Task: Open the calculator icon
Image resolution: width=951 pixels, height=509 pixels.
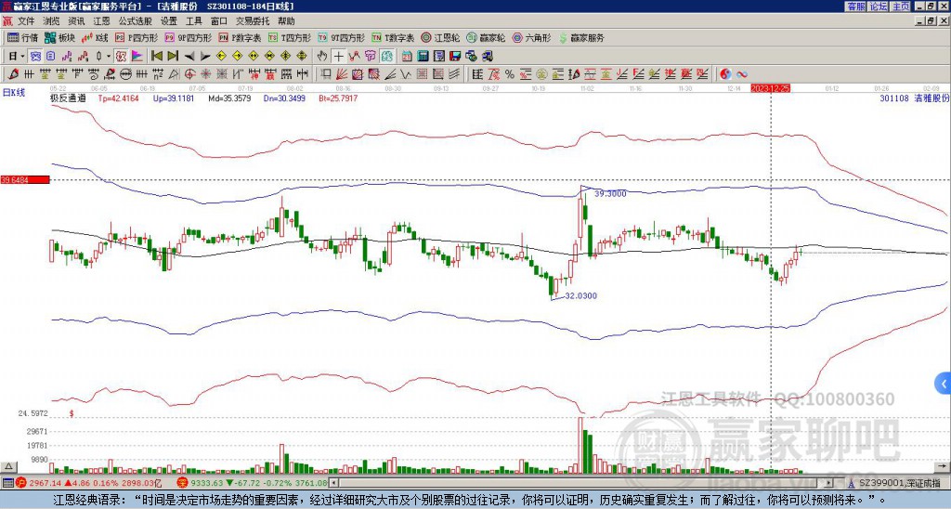Action: click(423, 56)
